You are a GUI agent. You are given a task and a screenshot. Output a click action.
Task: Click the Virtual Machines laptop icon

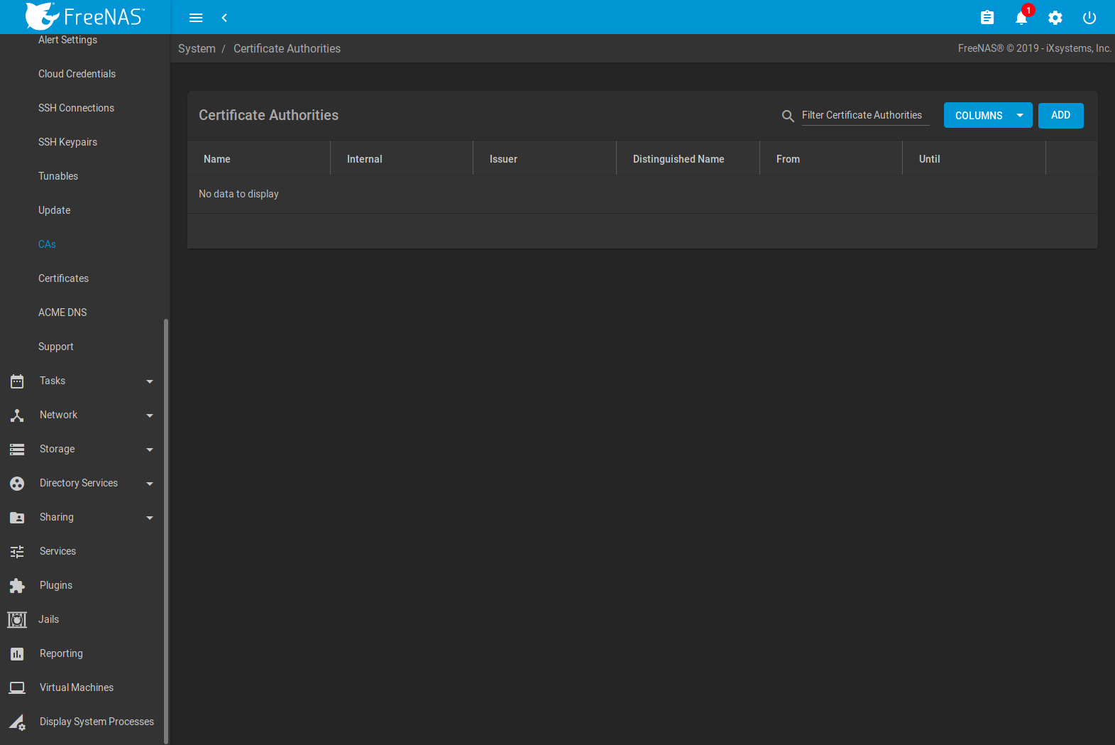(17, 688)
